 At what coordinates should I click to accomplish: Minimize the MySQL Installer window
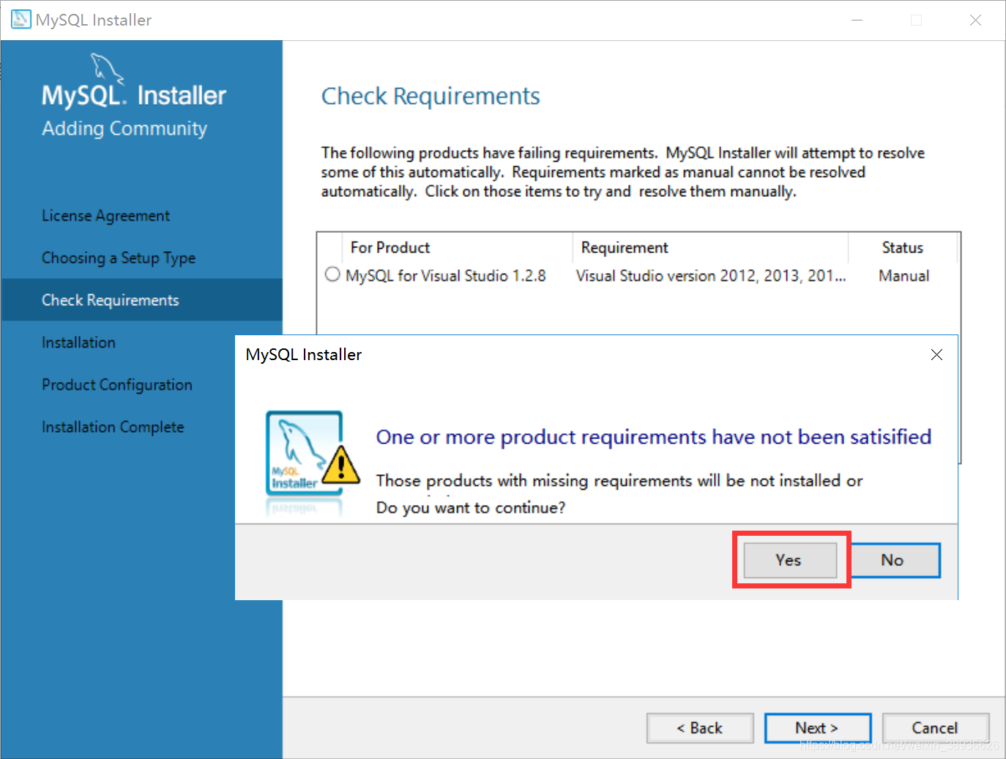click(x=857, y=20)
